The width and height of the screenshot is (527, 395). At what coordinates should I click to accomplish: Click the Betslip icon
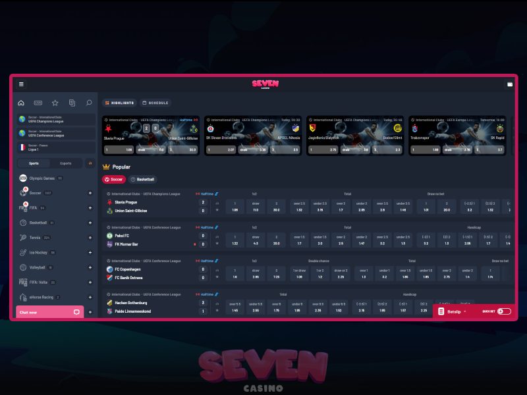click(x=441, y=311)
